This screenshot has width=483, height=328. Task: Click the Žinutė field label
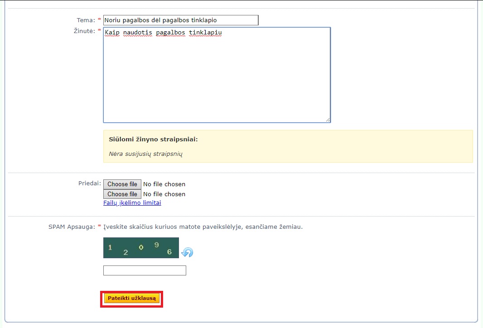(x=84, y=31)
